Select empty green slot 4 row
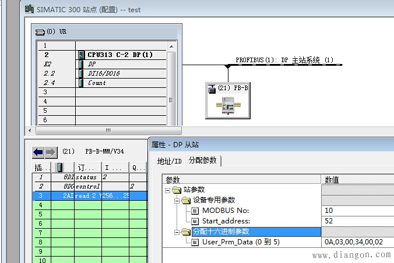 [90, 205]
